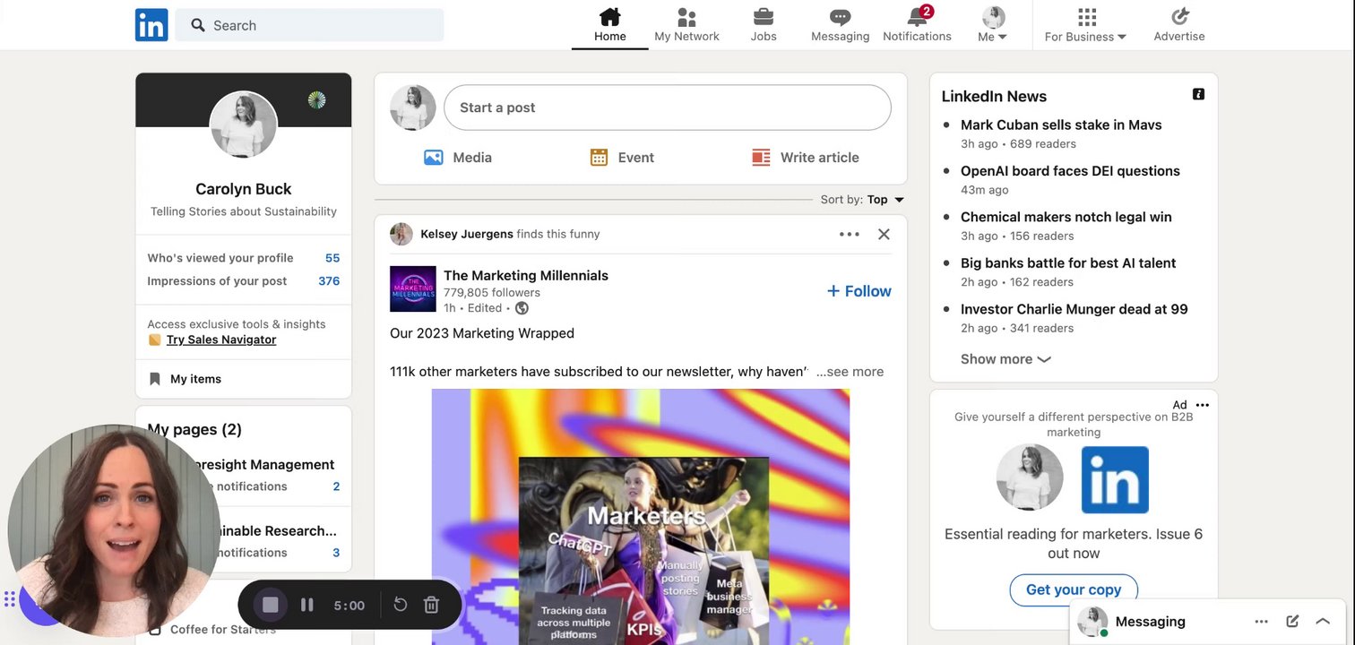The width and height of the screenshot is (1355, 645).
Task: Open the Messaging tab in navigation
Action: [840, 25]
